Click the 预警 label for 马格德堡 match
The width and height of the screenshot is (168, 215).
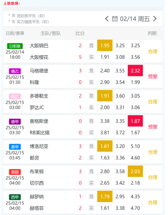point(153,77)
